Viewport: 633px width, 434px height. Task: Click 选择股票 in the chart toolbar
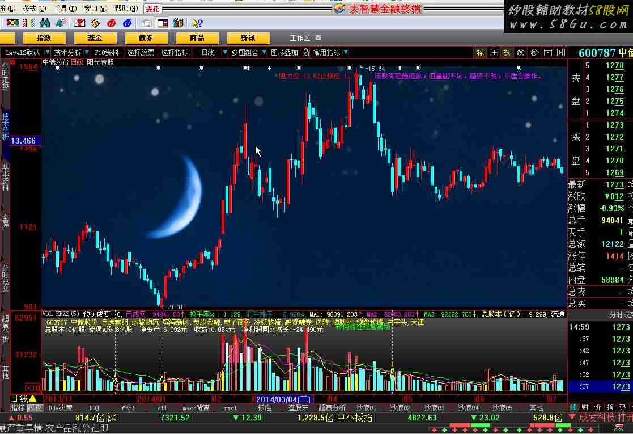pyautogui.click(x=141, y=53)
